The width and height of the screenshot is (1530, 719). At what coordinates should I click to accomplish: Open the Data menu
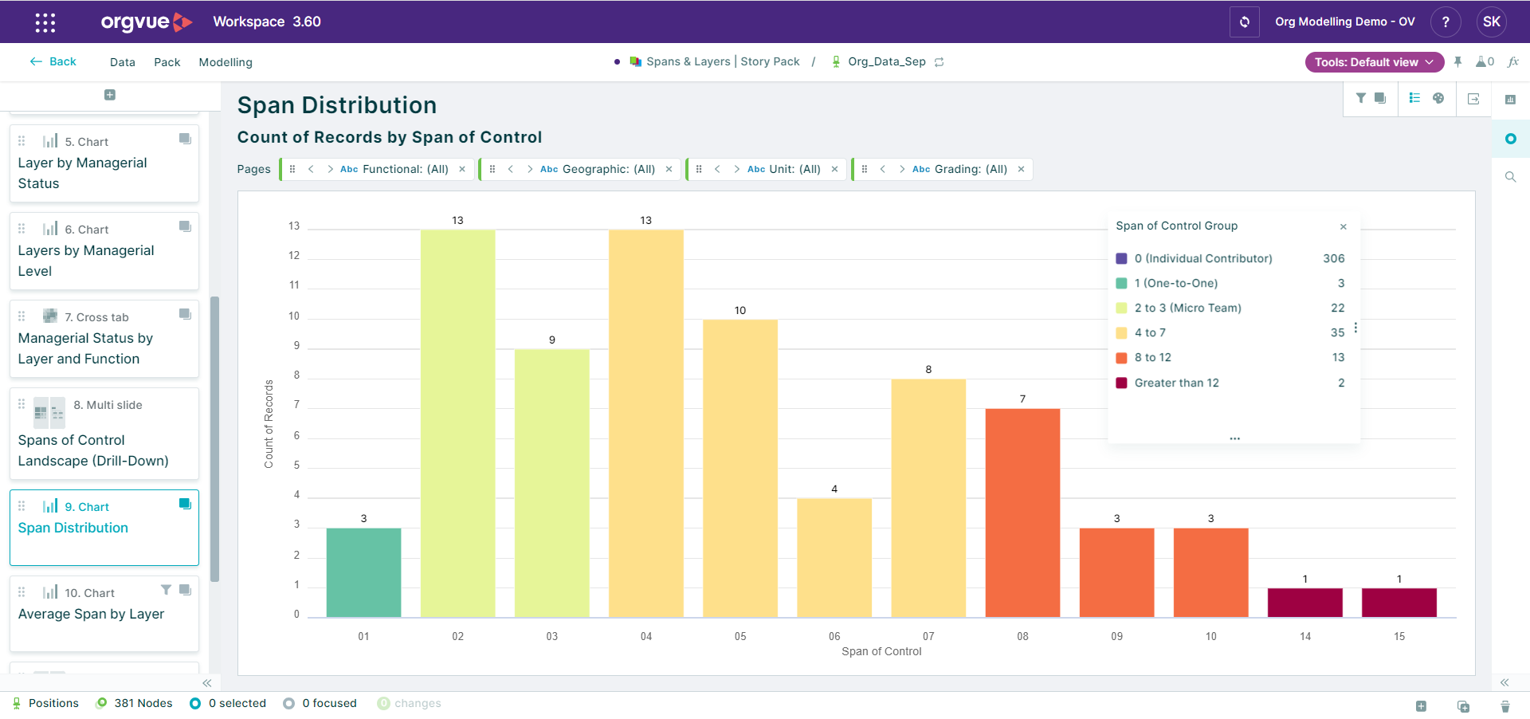point(123,62)
